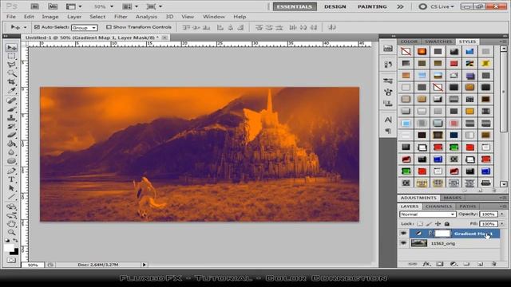The height and width of the screenshot is (287, 511).
Task: Open the Analysis menu
Action: click(x=146, y=17)
